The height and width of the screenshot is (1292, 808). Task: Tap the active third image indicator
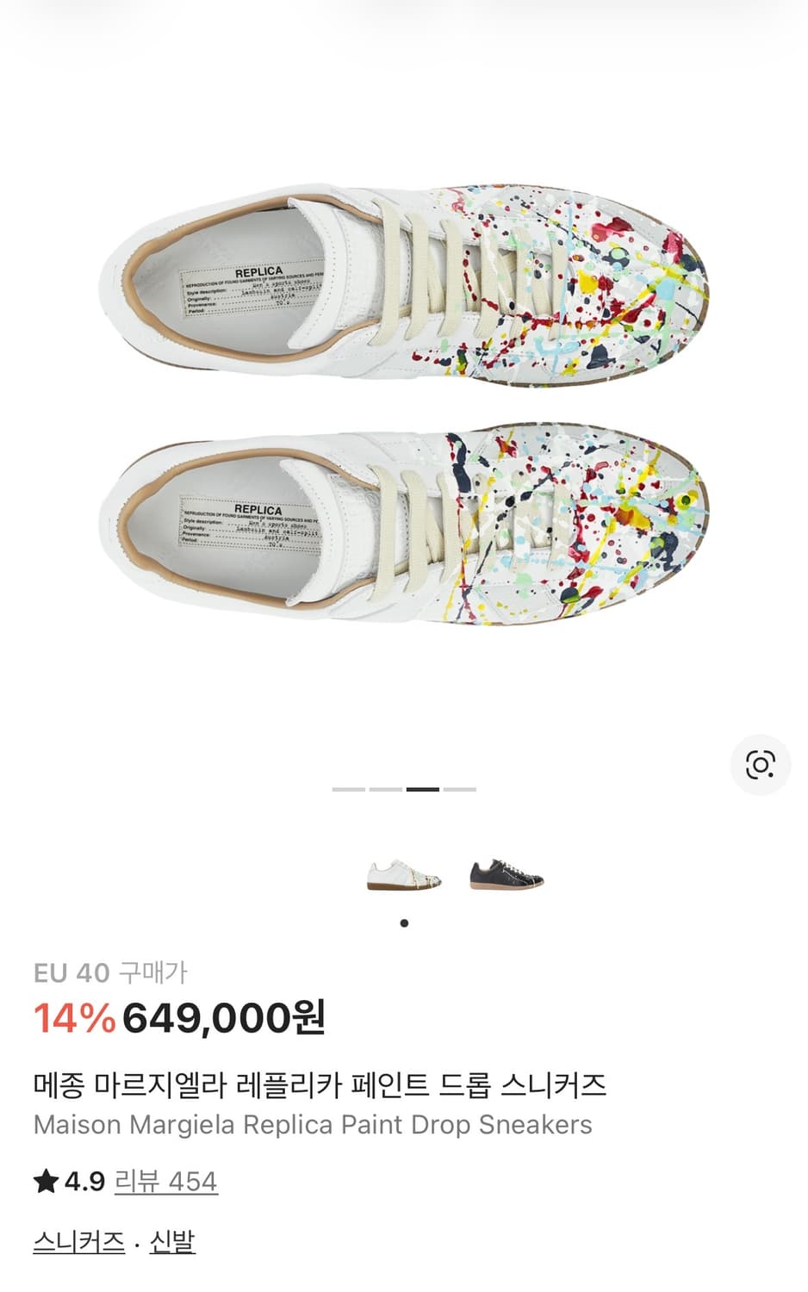[x=422, y=789]
